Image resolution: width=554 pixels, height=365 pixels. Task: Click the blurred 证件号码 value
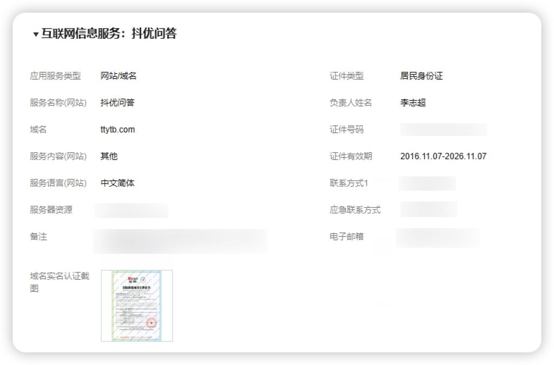443,130
